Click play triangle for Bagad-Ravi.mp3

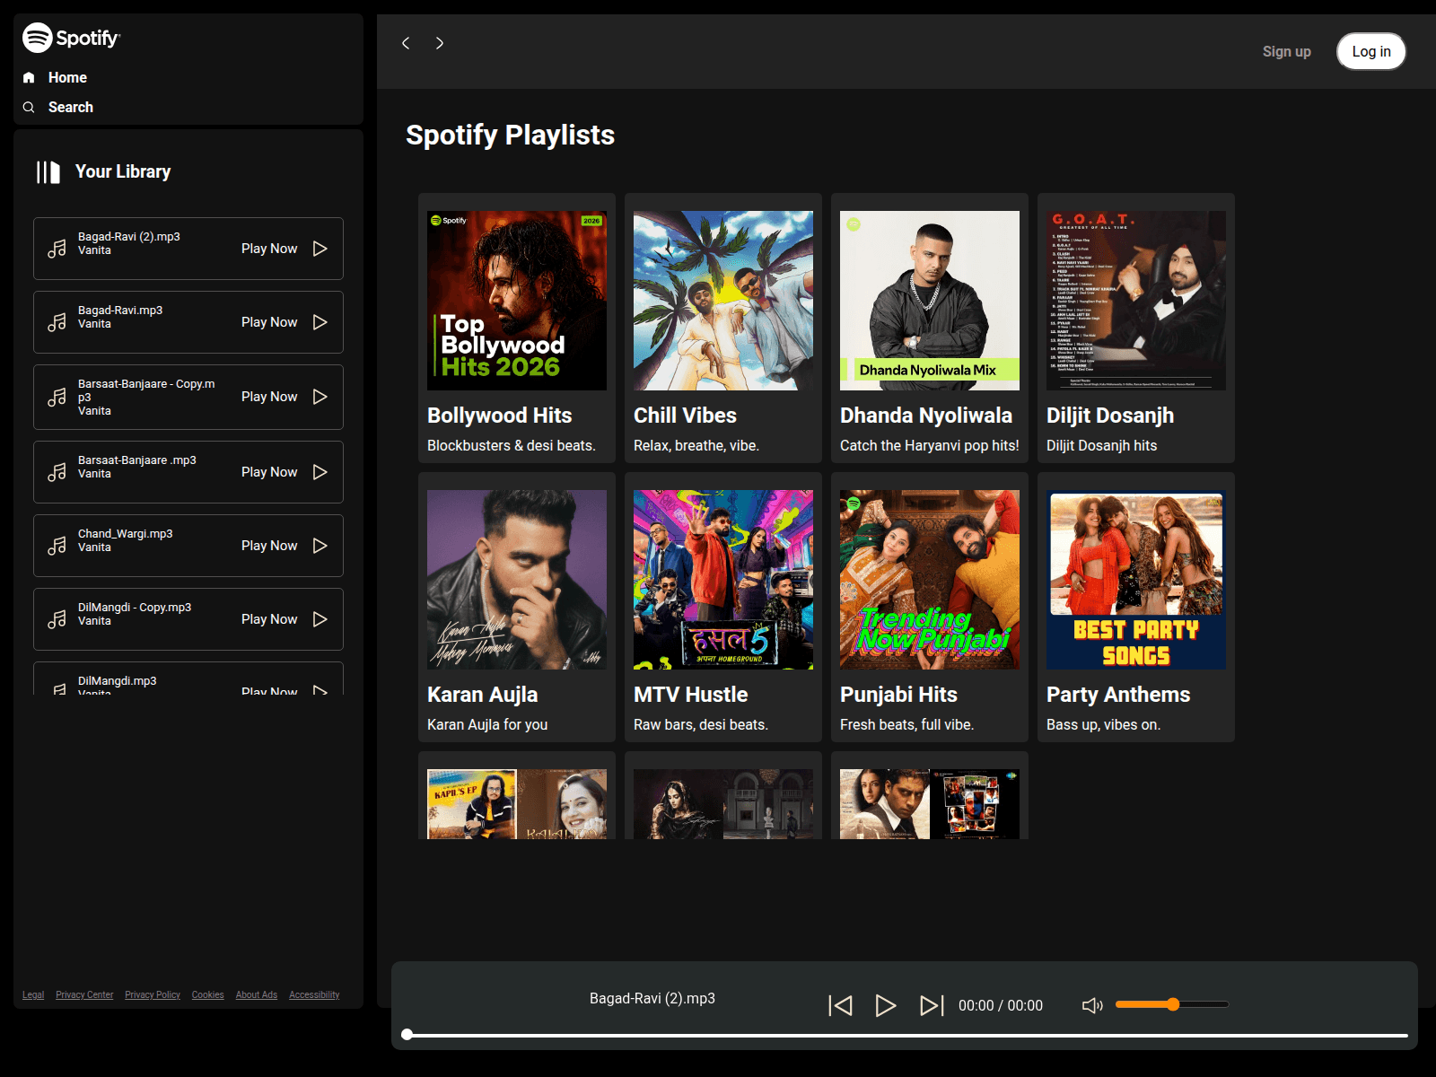coord(320,322)
